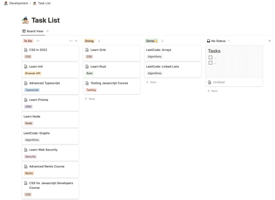
Task: Click the No Status column label
Action: 218,41
